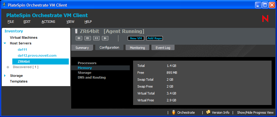Viewport: 277px width, 117px height.
Task: Expand the Storage tree node in Inventory
Action: coord(5,76)
